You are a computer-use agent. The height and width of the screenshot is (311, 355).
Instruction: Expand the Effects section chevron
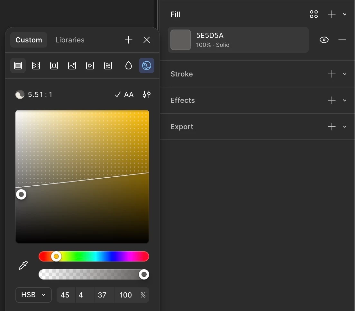[345, 100]
